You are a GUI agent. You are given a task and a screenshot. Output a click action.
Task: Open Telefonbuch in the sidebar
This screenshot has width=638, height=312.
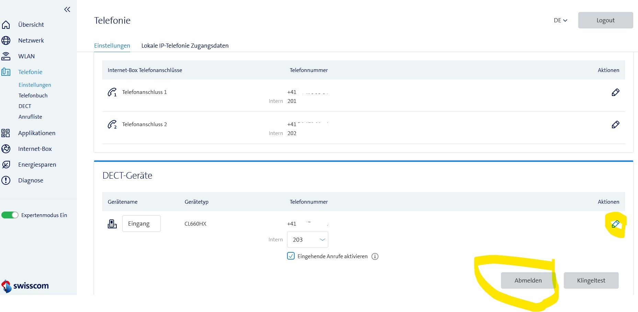33,96
